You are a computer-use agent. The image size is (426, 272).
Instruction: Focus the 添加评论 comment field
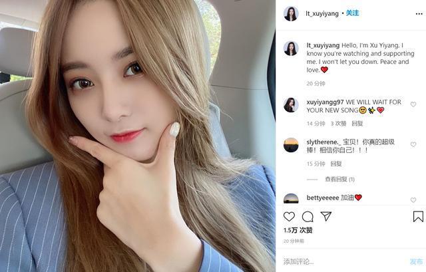(345, 261)
